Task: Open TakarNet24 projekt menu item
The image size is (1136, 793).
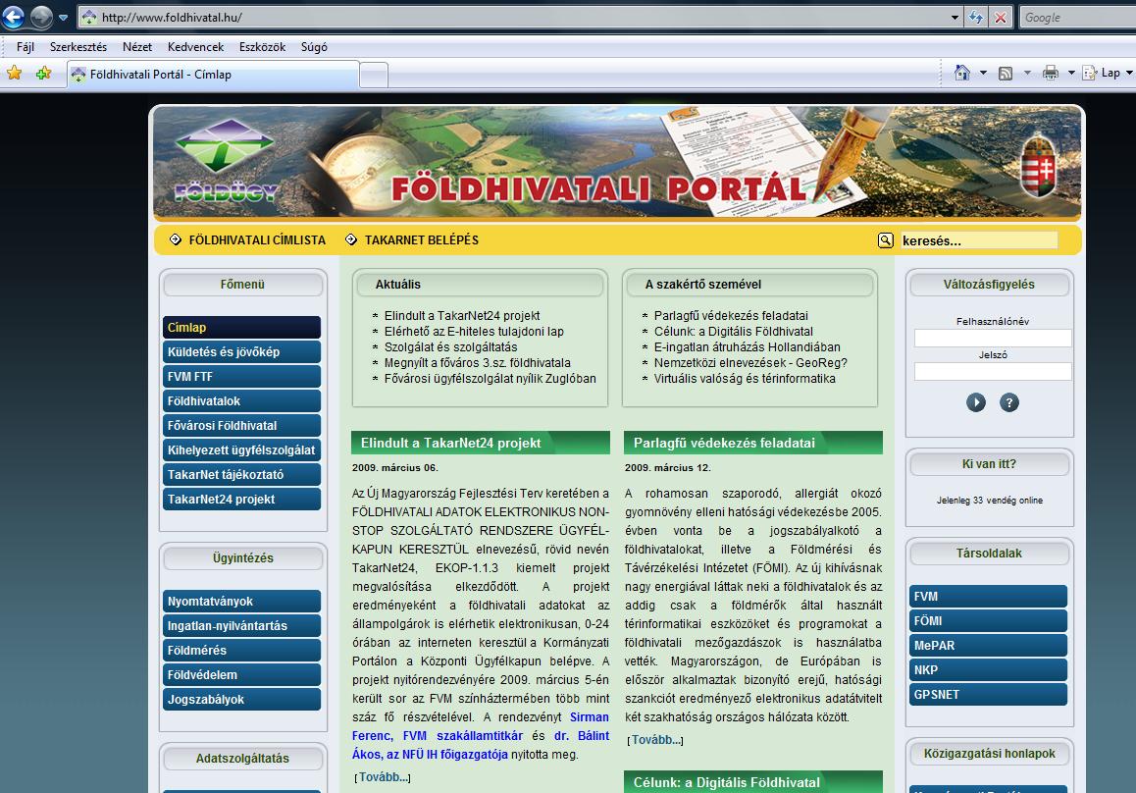Action: [x=242, y=500]
